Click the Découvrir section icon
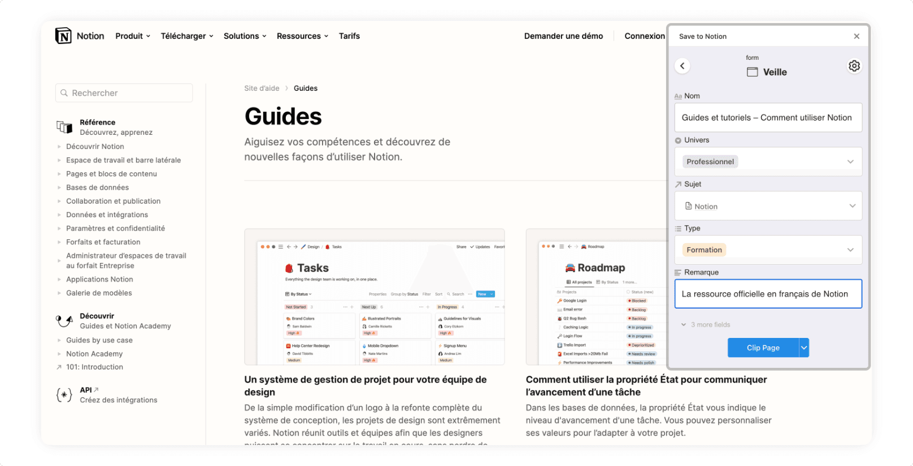The image size is (913, 466). [x=64, y=321]
